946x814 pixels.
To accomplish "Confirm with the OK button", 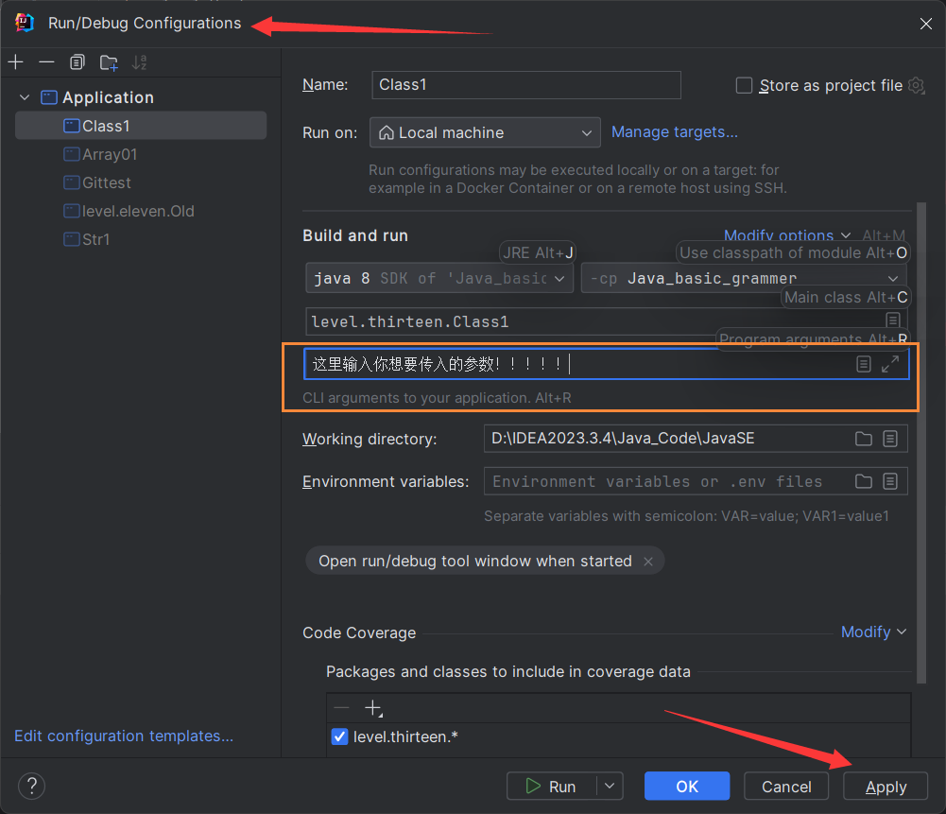I will 686,786.
